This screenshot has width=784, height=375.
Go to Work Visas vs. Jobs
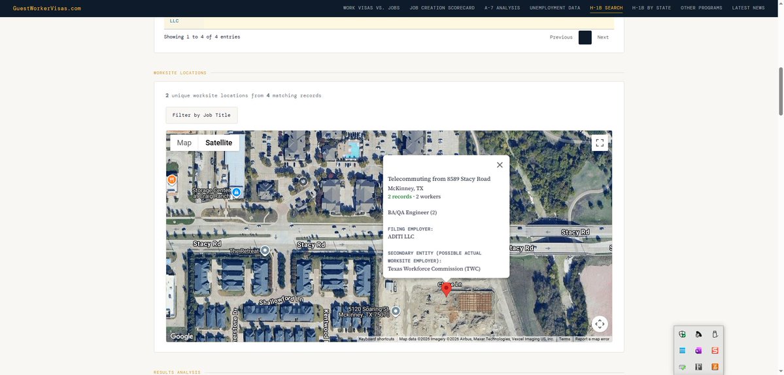371,8
